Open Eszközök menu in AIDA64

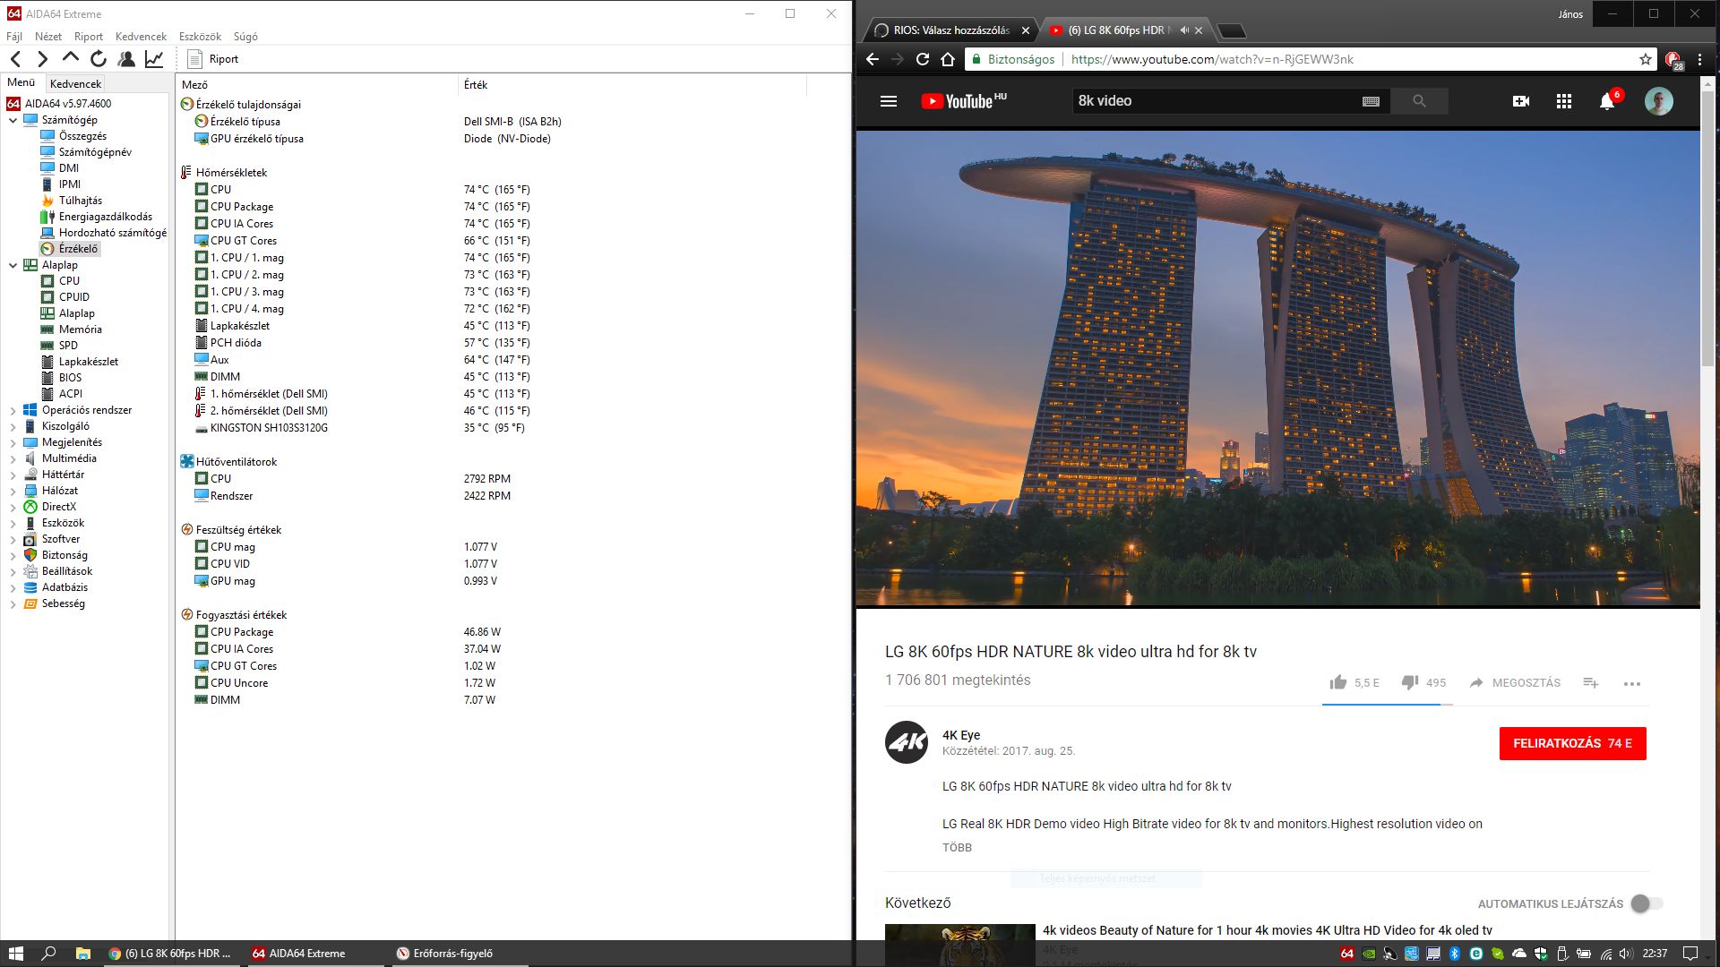[200, 37]
